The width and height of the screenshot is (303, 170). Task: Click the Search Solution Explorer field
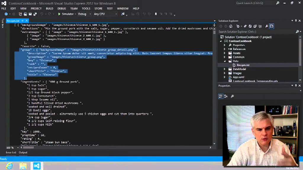[257, 32]
